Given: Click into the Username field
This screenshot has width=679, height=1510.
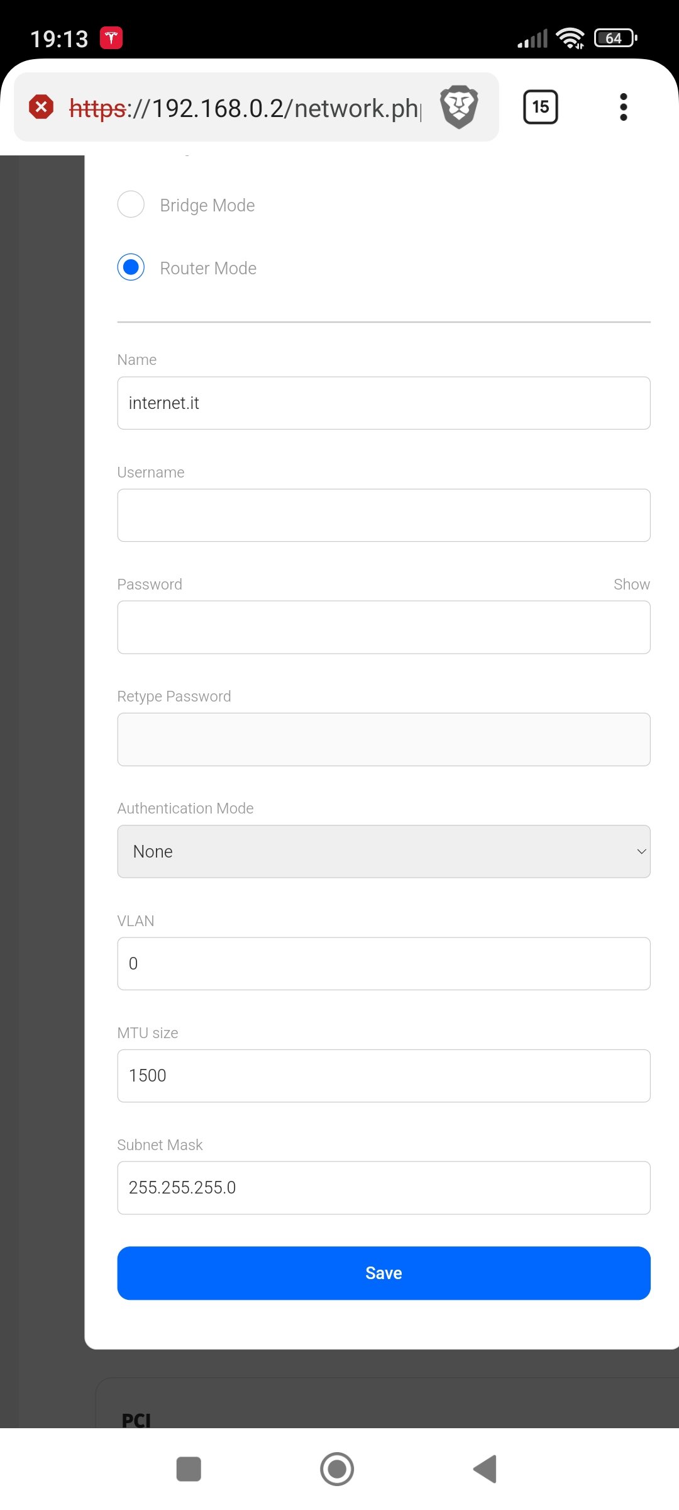Looking at the screenshot, I should (x=384, y=515).
